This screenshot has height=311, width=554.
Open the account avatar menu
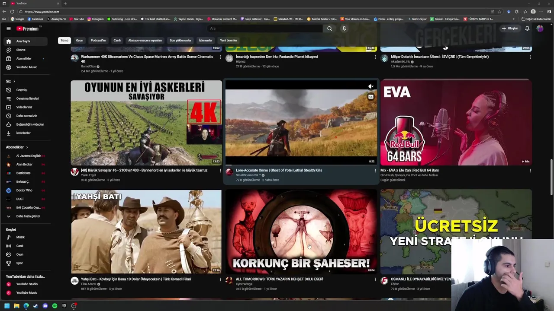click(540, 29)
